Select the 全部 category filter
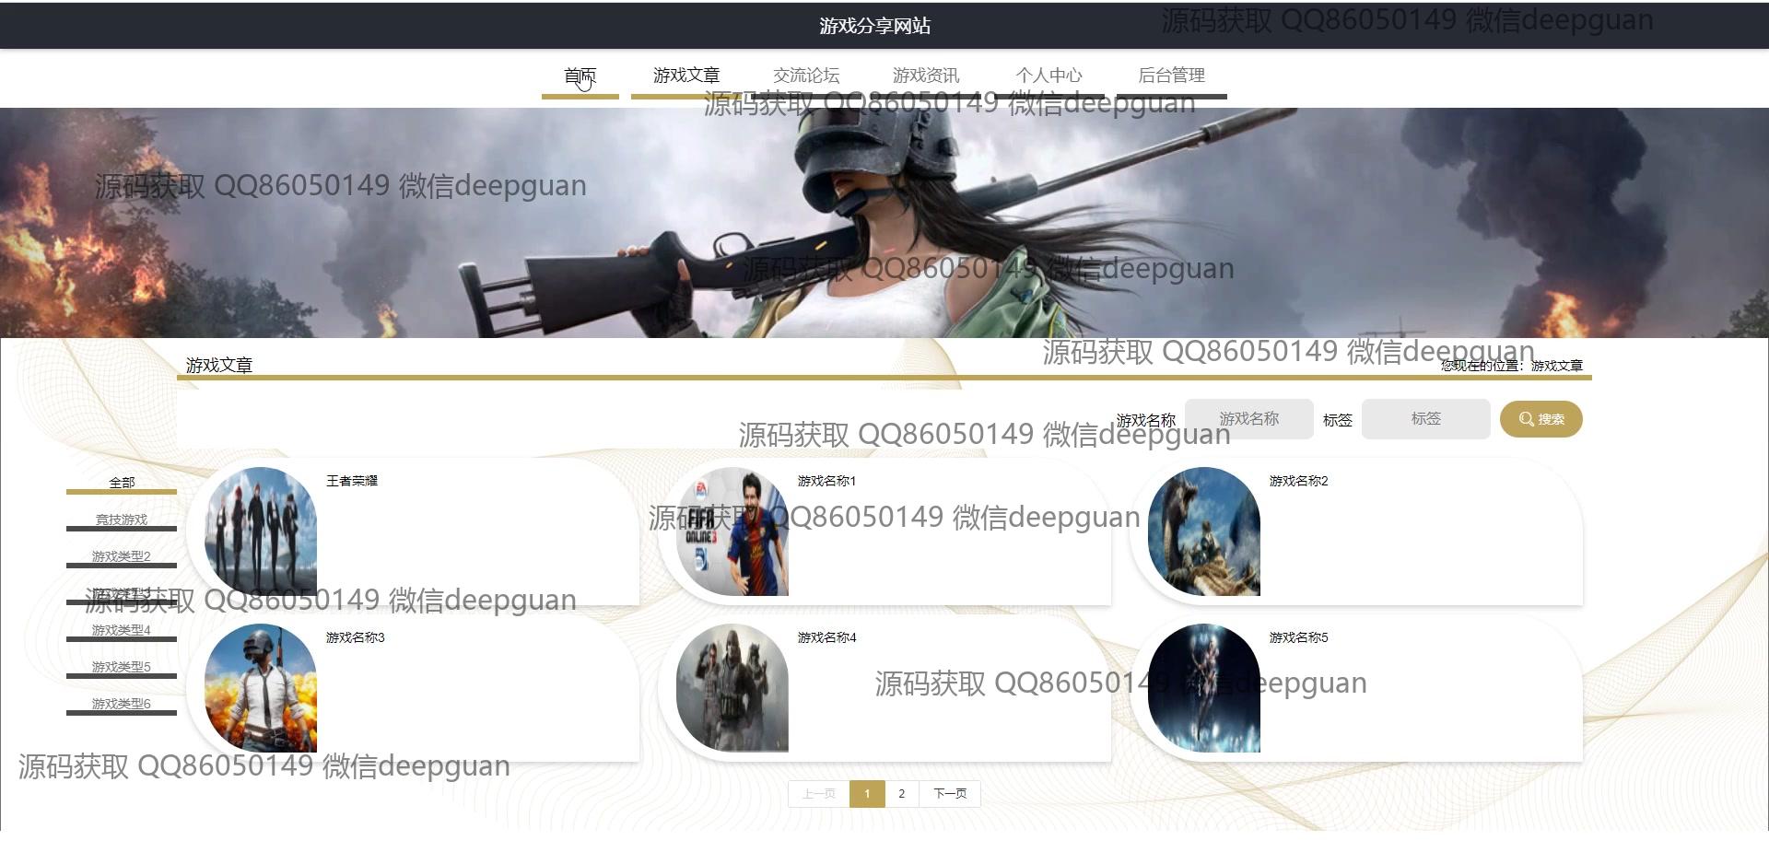 (122, 483)
